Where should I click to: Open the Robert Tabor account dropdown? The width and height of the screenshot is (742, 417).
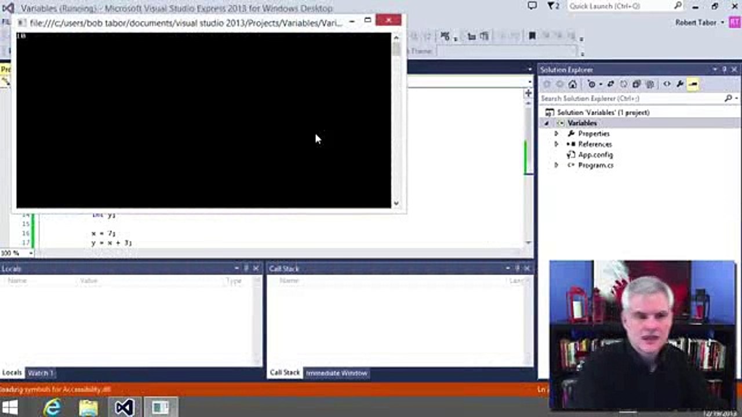click(x=700, y=23)
